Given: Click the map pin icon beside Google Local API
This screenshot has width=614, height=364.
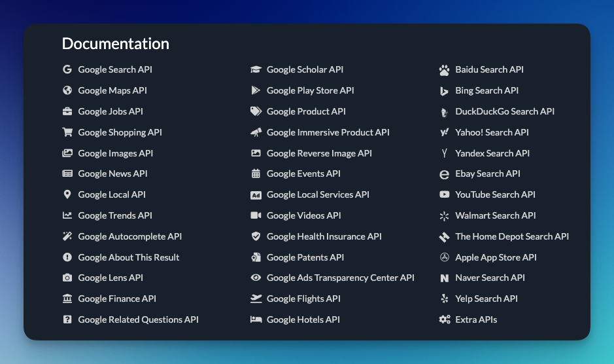Looking at the screenshot, I should click(x=67, y=194).
